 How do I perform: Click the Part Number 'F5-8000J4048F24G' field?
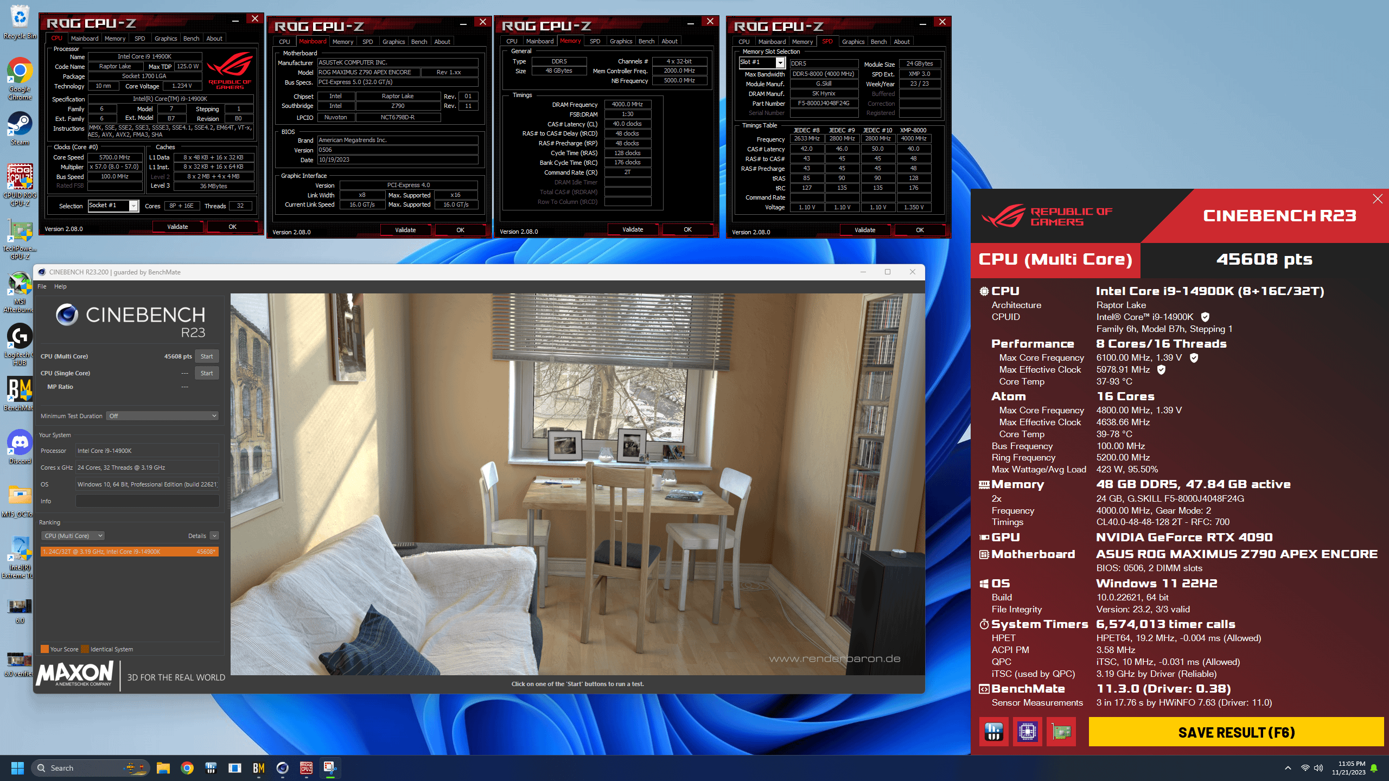click(x=824, y=103)
